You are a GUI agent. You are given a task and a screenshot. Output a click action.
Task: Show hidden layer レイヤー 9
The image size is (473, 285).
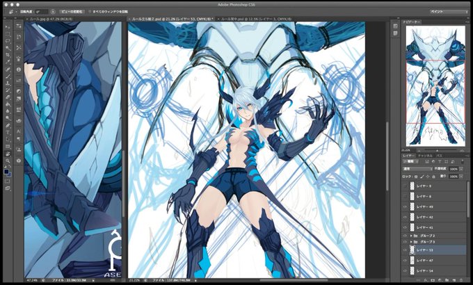(405, 186)
